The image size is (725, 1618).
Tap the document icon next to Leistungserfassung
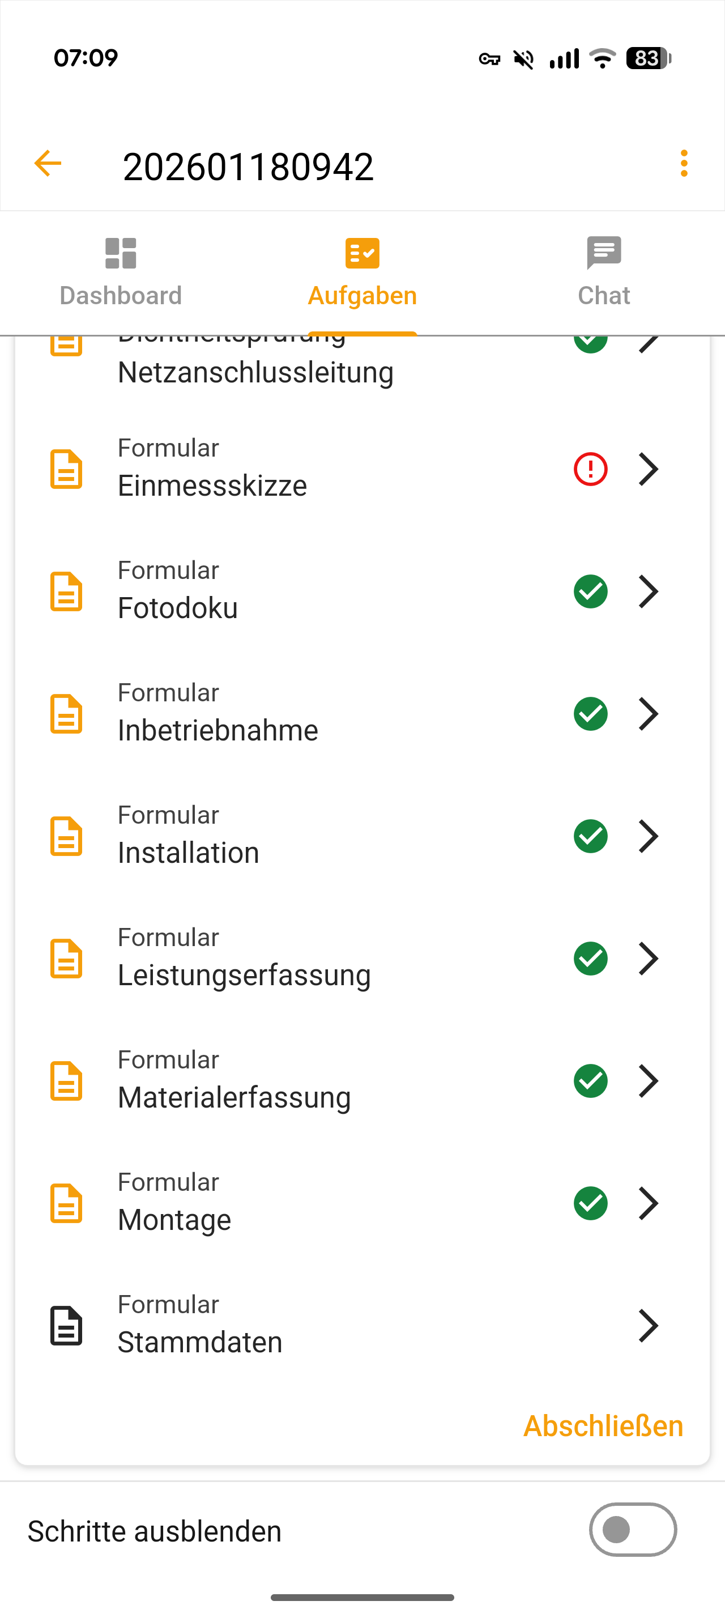coord(66,959)
